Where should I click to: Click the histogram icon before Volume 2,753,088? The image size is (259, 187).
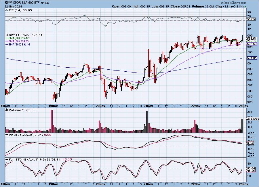tap(7, 110)
